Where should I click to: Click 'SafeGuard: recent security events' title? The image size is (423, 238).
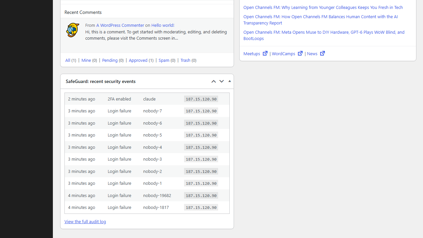point(100,81)
